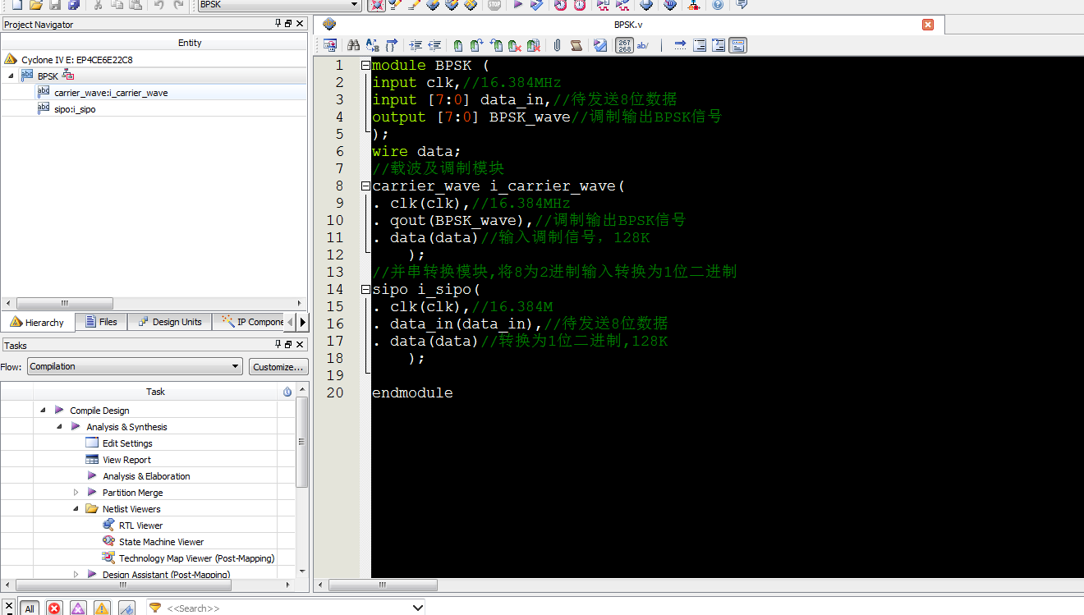The image size is (1084, 615).
Task: Close the Tasks panel
Action: (x=300, y=345)
